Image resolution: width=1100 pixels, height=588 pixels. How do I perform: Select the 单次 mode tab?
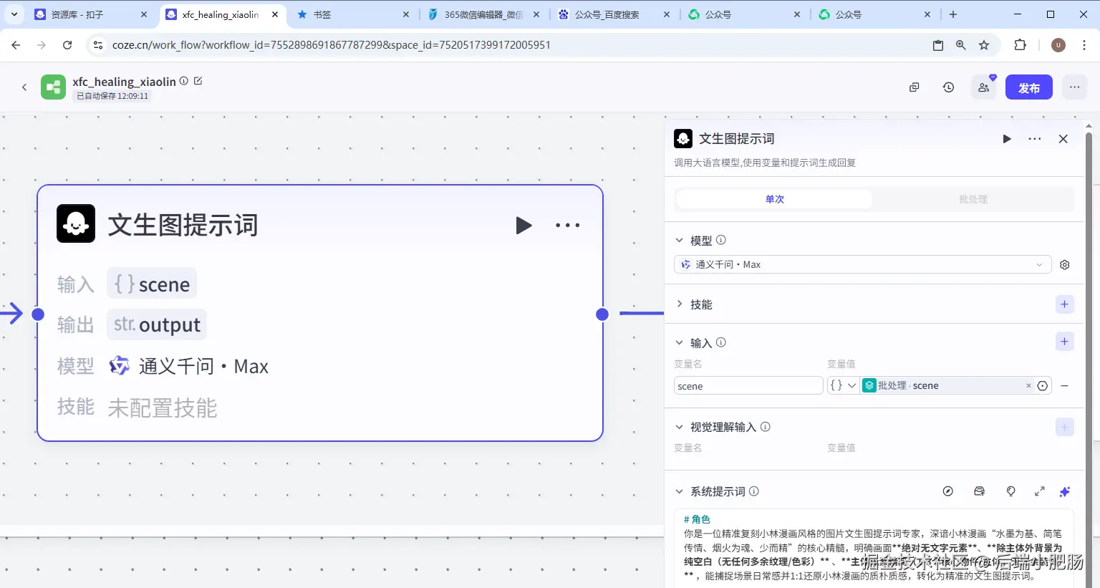pos(774,199)
